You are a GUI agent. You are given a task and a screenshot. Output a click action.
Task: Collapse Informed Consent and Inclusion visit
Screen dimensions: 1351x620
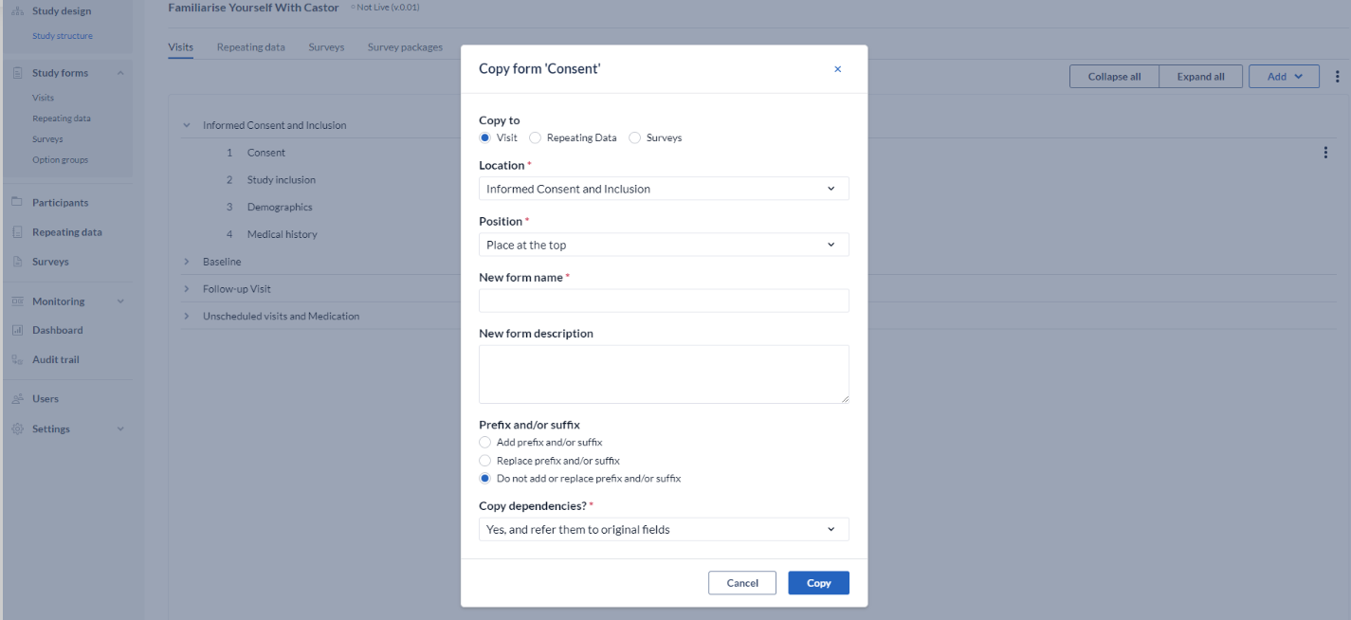pos(187,125)
